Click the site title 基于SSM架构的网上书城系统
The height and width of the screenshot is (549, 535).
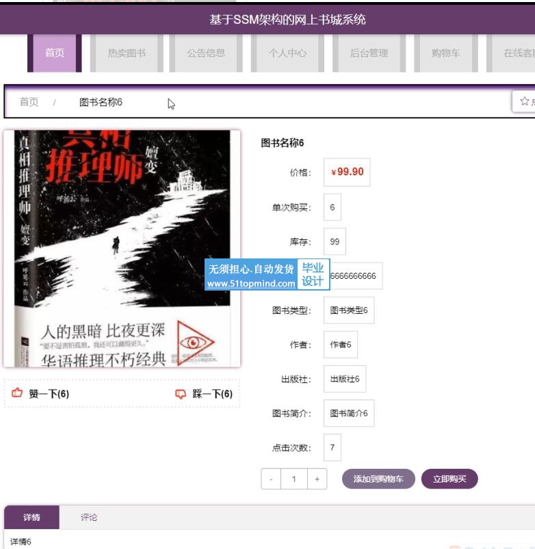click(287, 20)
